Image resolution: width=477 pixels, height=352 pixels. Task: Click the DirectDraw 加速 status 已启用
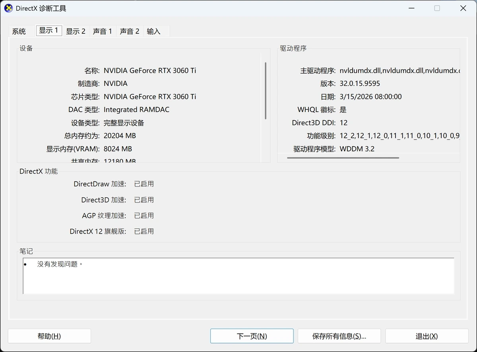coord(144,184)
